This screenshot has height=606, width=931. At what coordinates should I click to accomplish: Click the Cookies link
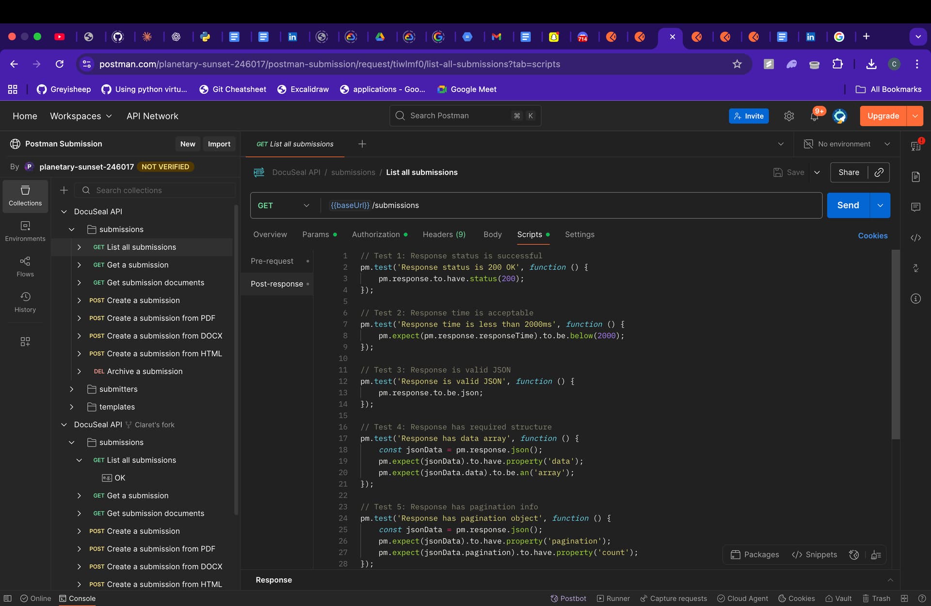[x=872, y=236]
